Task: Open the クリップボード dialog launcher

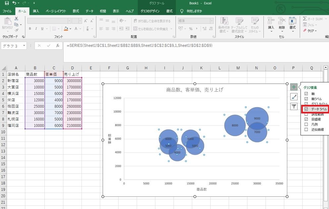Action: 23,37
